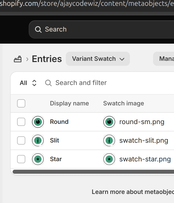Open the Star entry
Screen dimensions: 174x203
pyautogui.click(x=56, y=159)
